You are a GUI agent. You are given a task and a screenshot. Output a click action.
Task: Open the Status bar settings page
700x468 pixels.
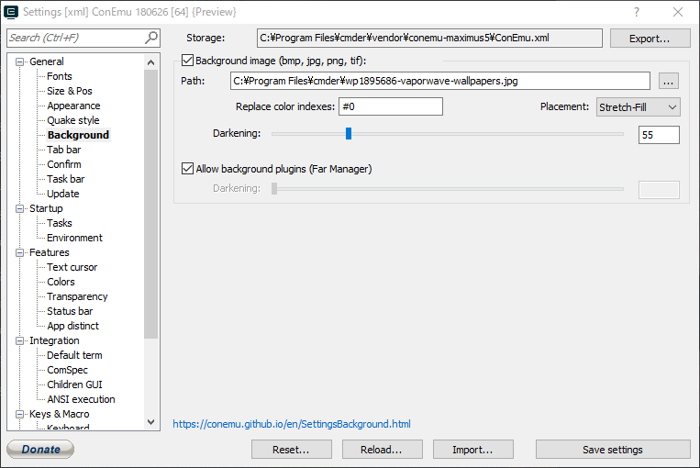(x=70, y=311)
